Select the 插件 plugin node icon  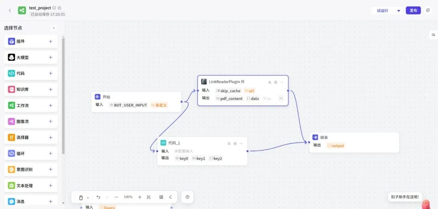[x=11, y=41]
